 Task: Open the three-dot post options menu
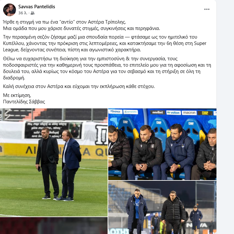point(207,9)
